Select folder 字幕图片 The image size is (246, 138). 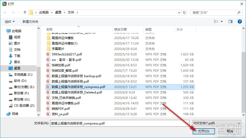58,49
